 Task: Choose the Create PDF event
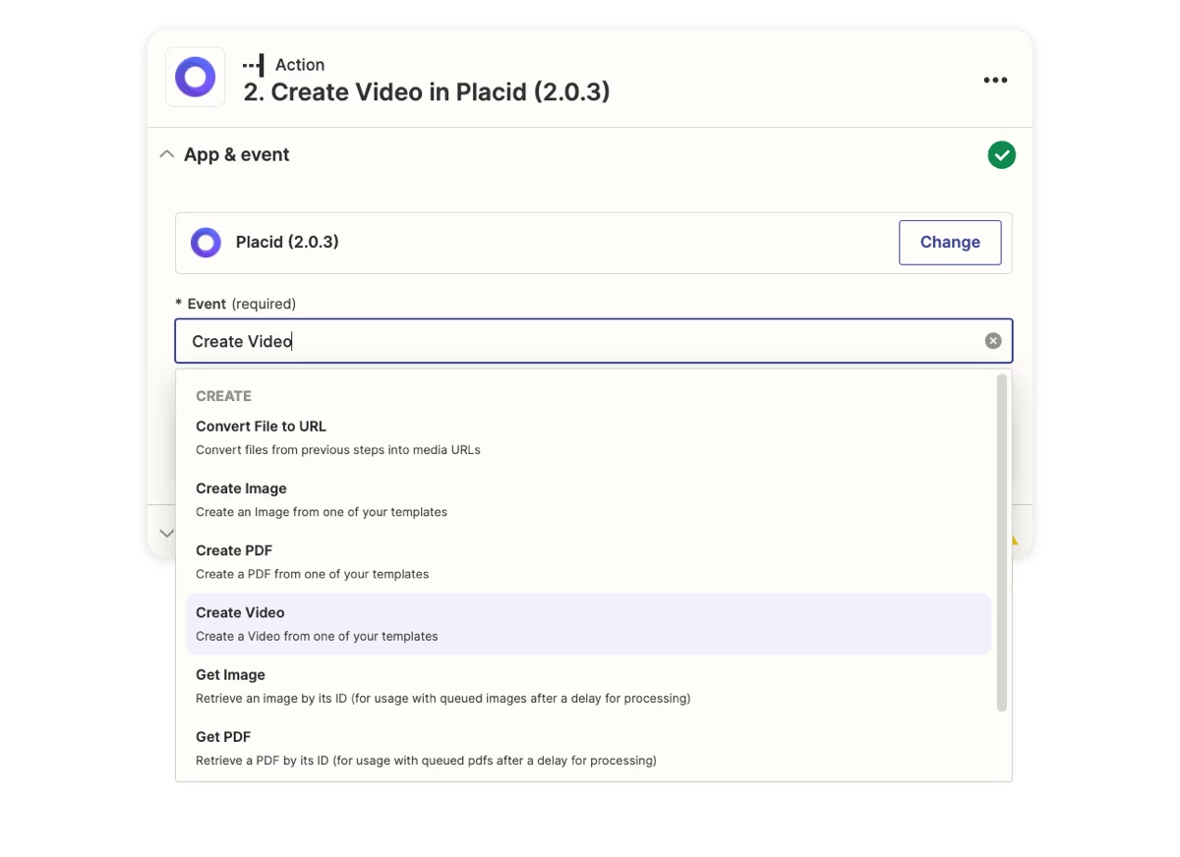(x=588, y=561)
